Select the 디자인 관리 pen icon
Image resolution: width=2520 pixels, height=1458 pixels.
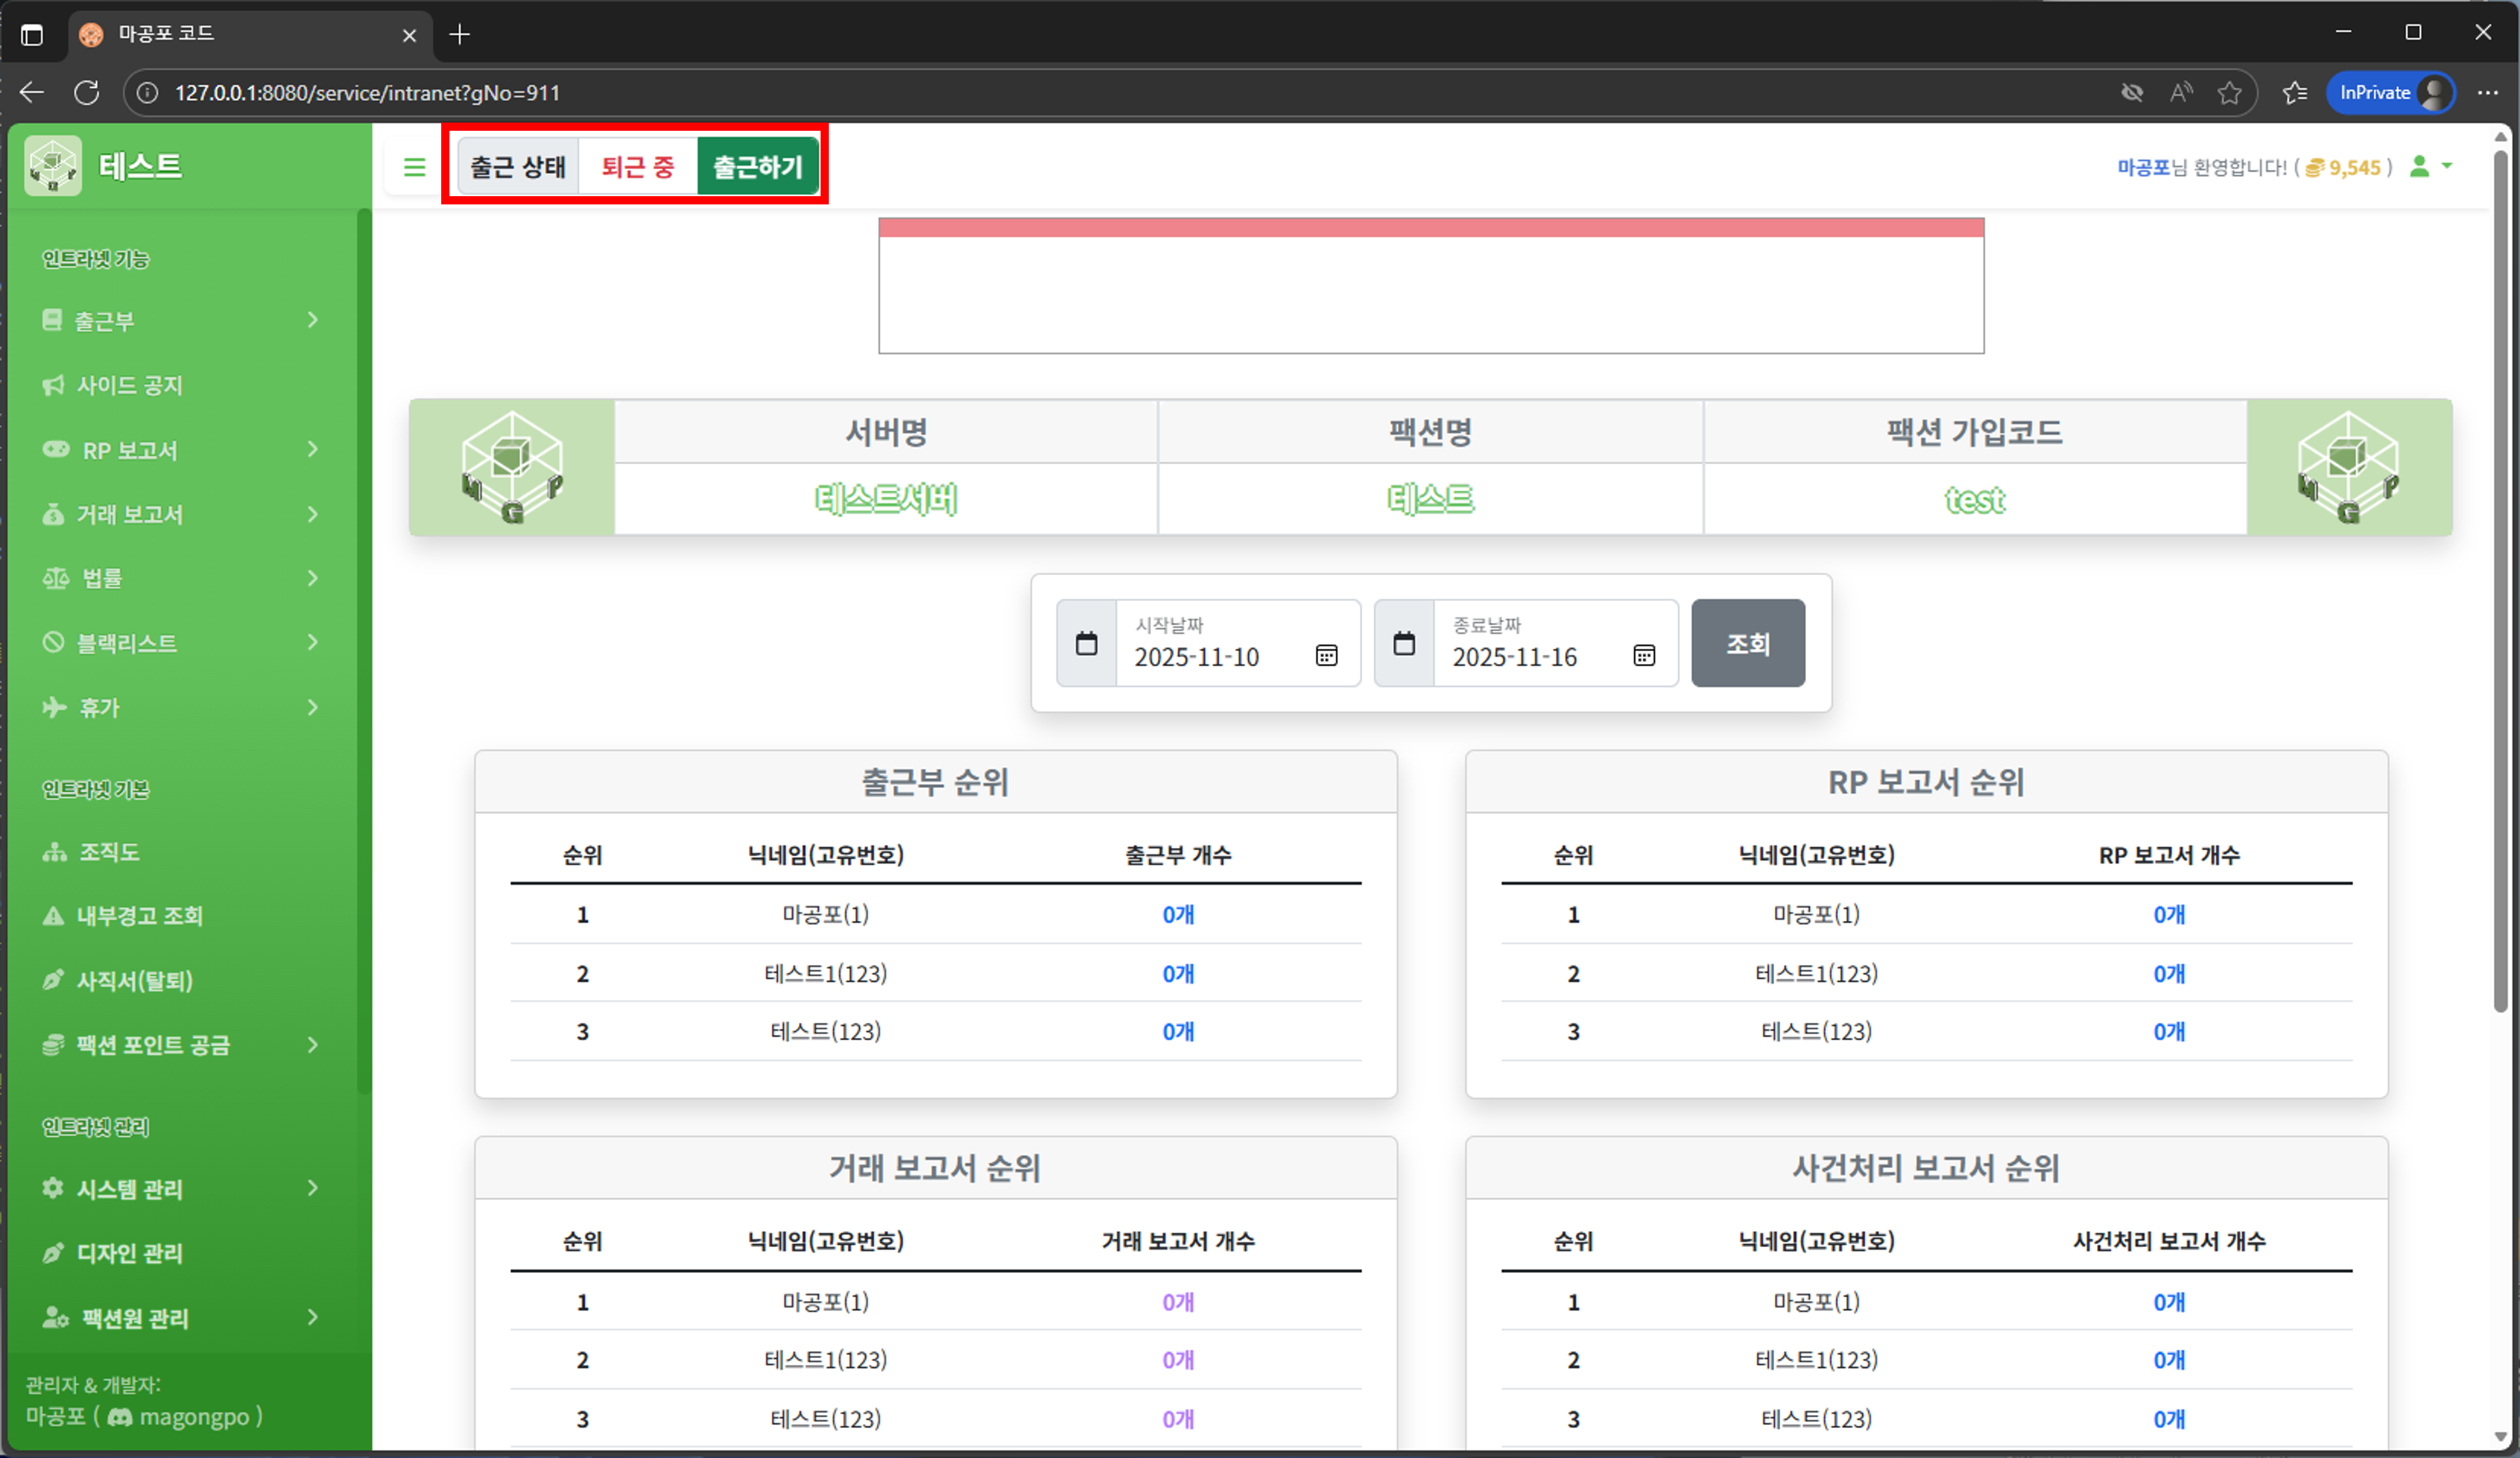coord(53,1253)
